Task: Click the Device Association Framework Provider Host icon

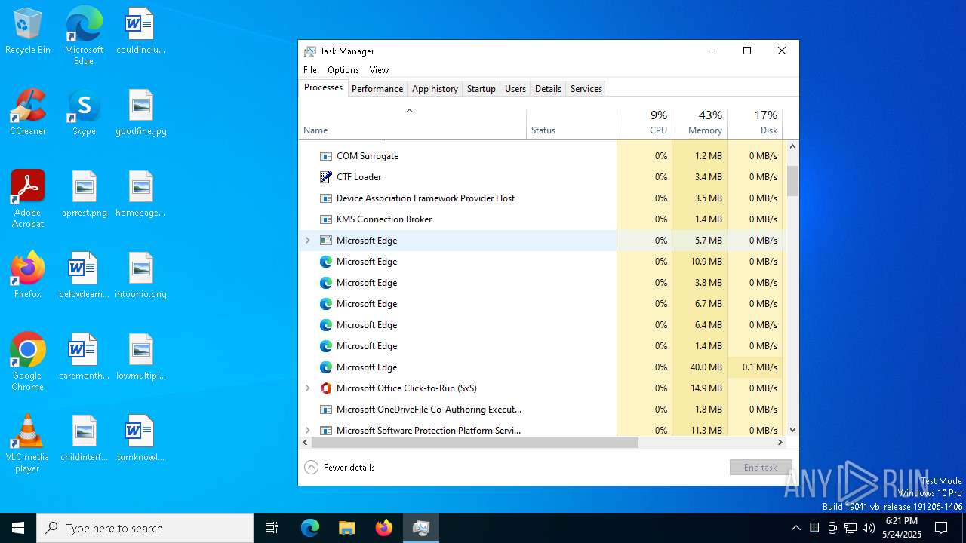Action: pos(326,198)
